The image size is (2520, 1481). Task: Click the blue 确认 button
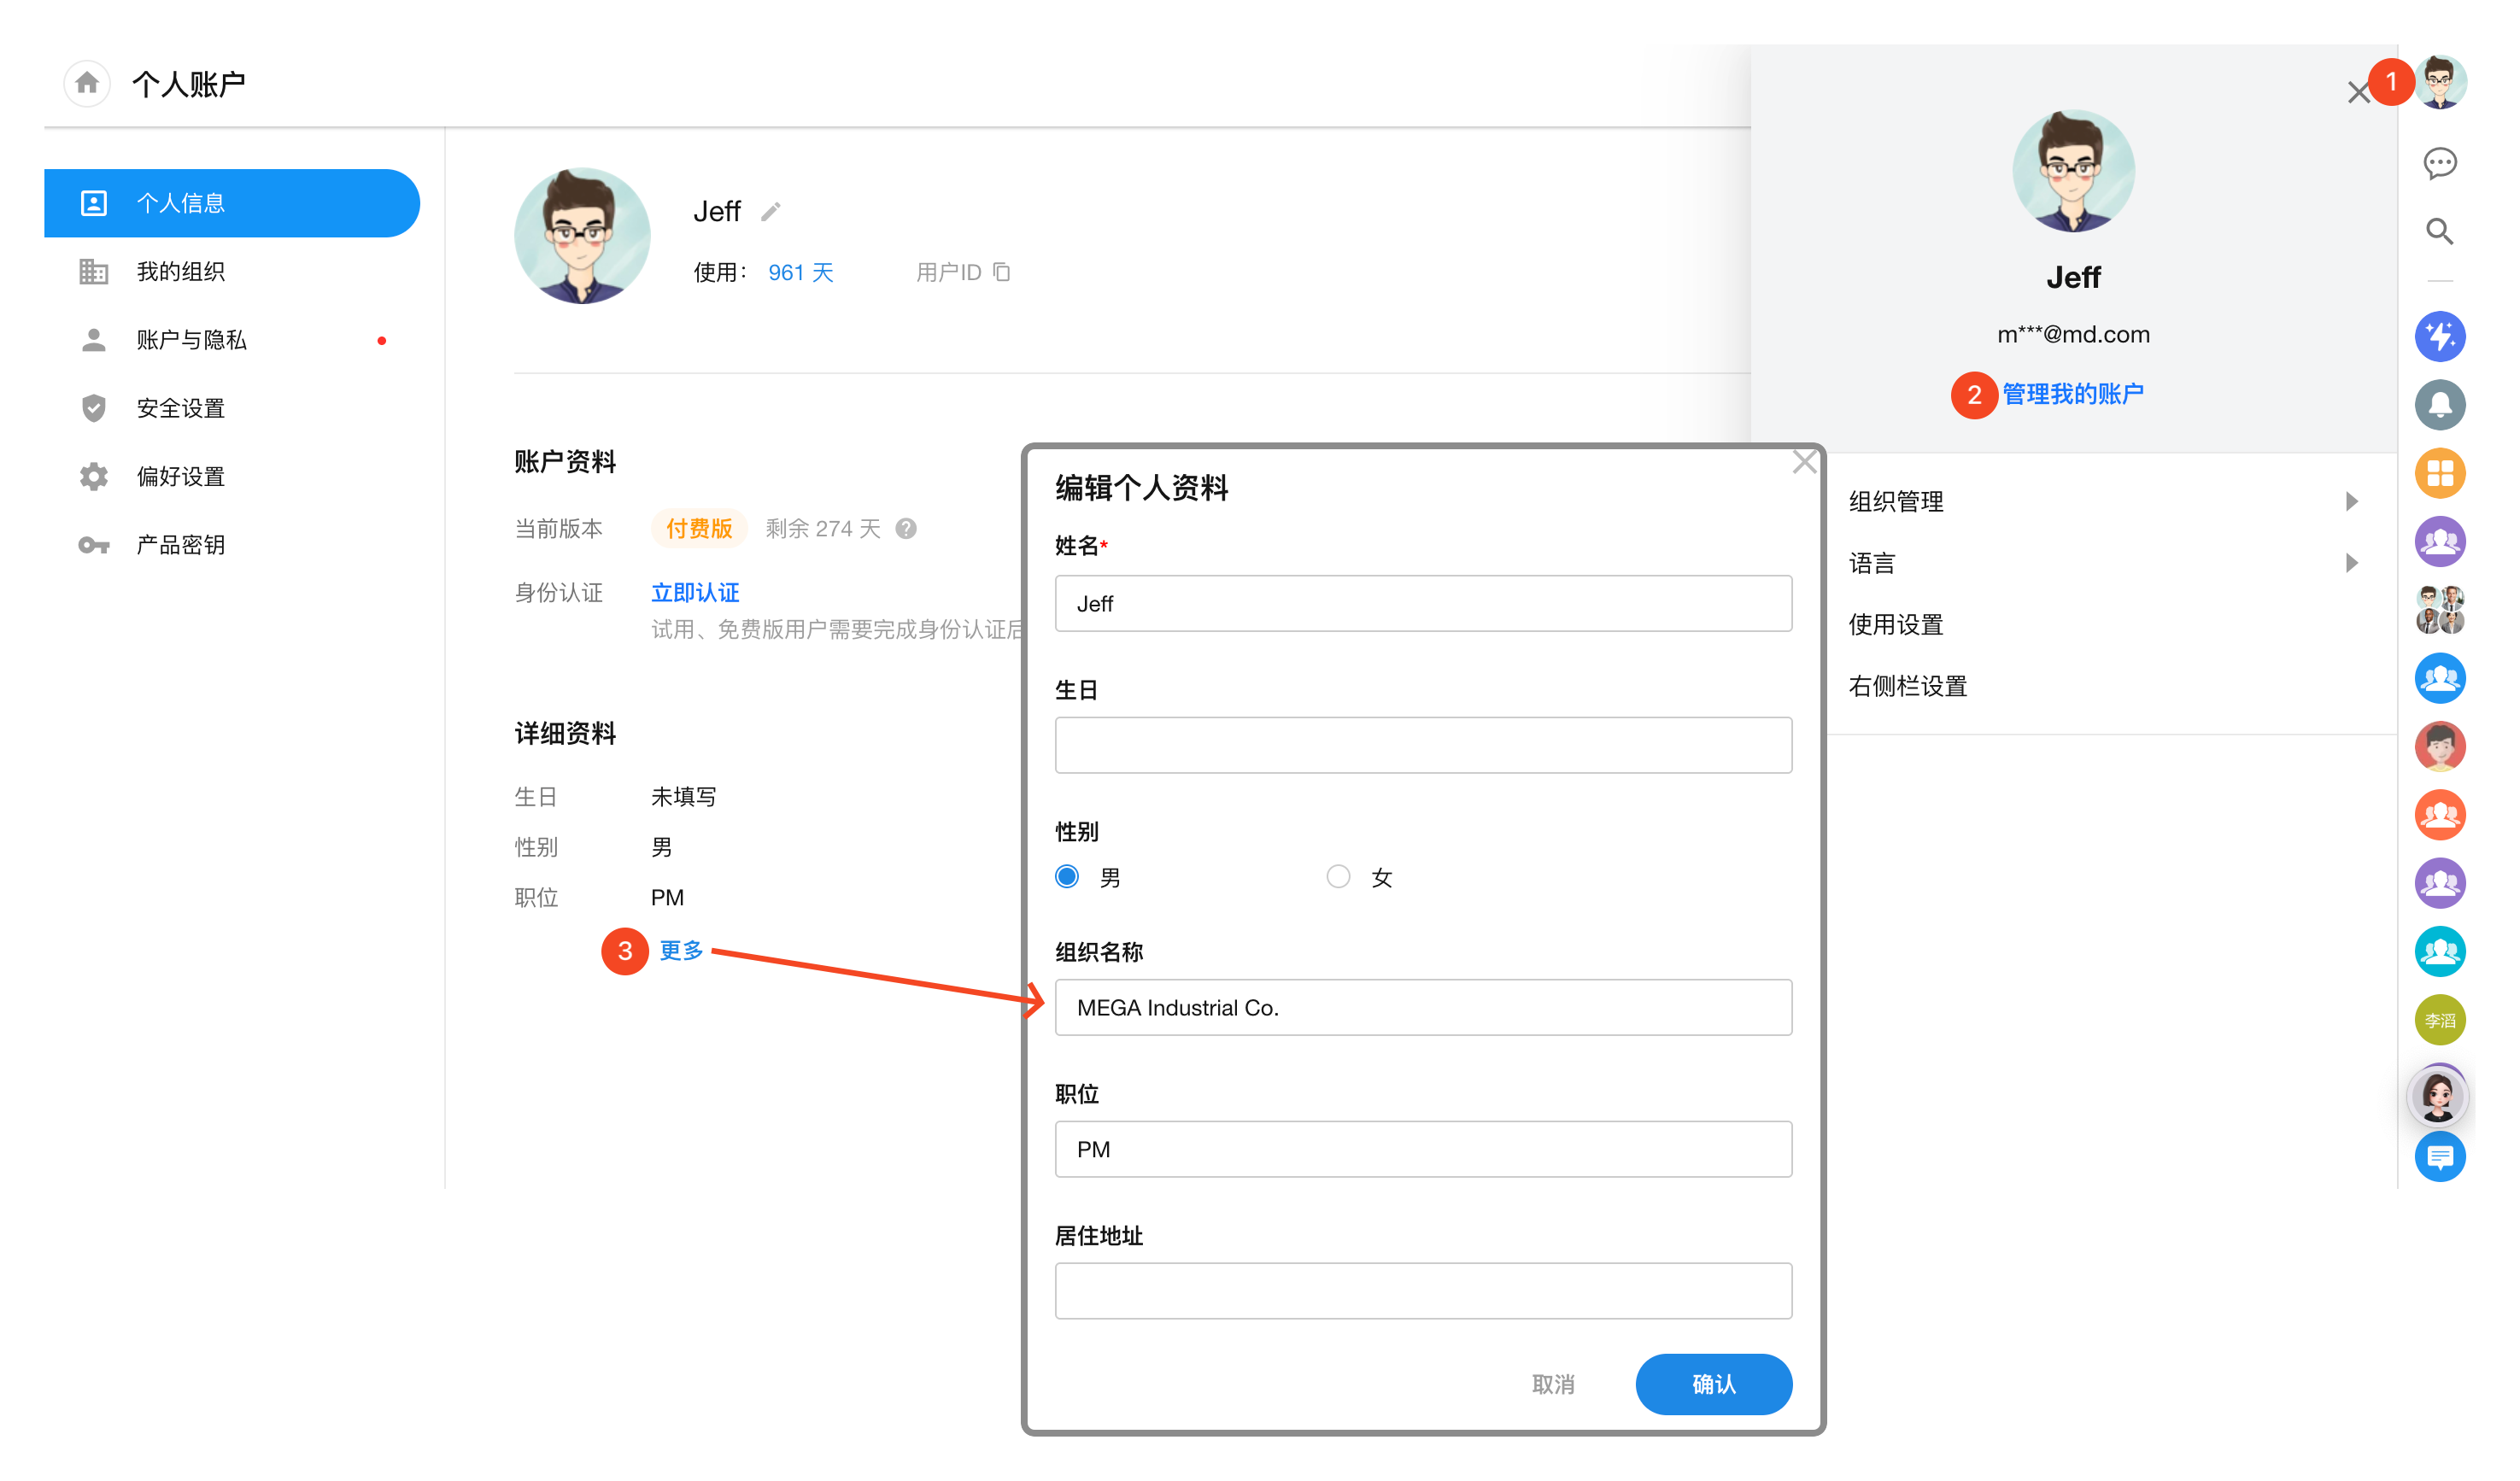coord(1712,1384)
